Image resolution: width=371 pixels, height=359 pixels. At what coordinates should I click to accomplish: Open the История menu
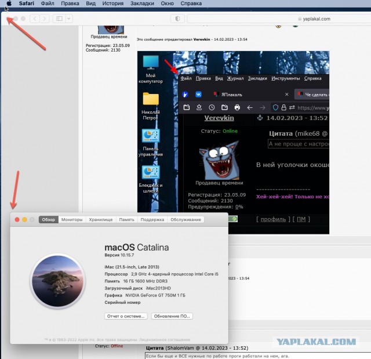click(x=113, y=3)
